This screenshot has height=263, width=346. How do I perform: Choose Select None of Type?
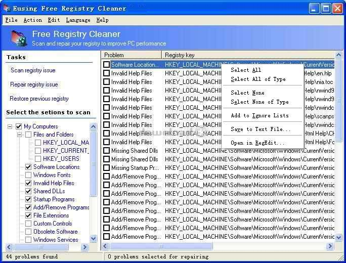[x=259, y=102]
